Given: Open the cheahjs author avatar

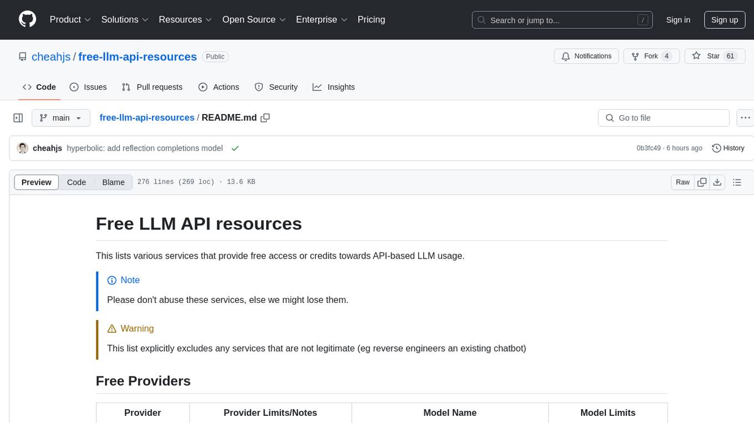Looking at the screenshot, I should coord(23,148).
